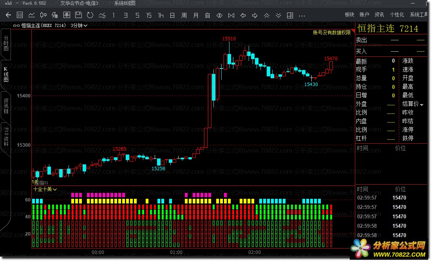Click the 恒指主连 7214 header title

[388, 28]
